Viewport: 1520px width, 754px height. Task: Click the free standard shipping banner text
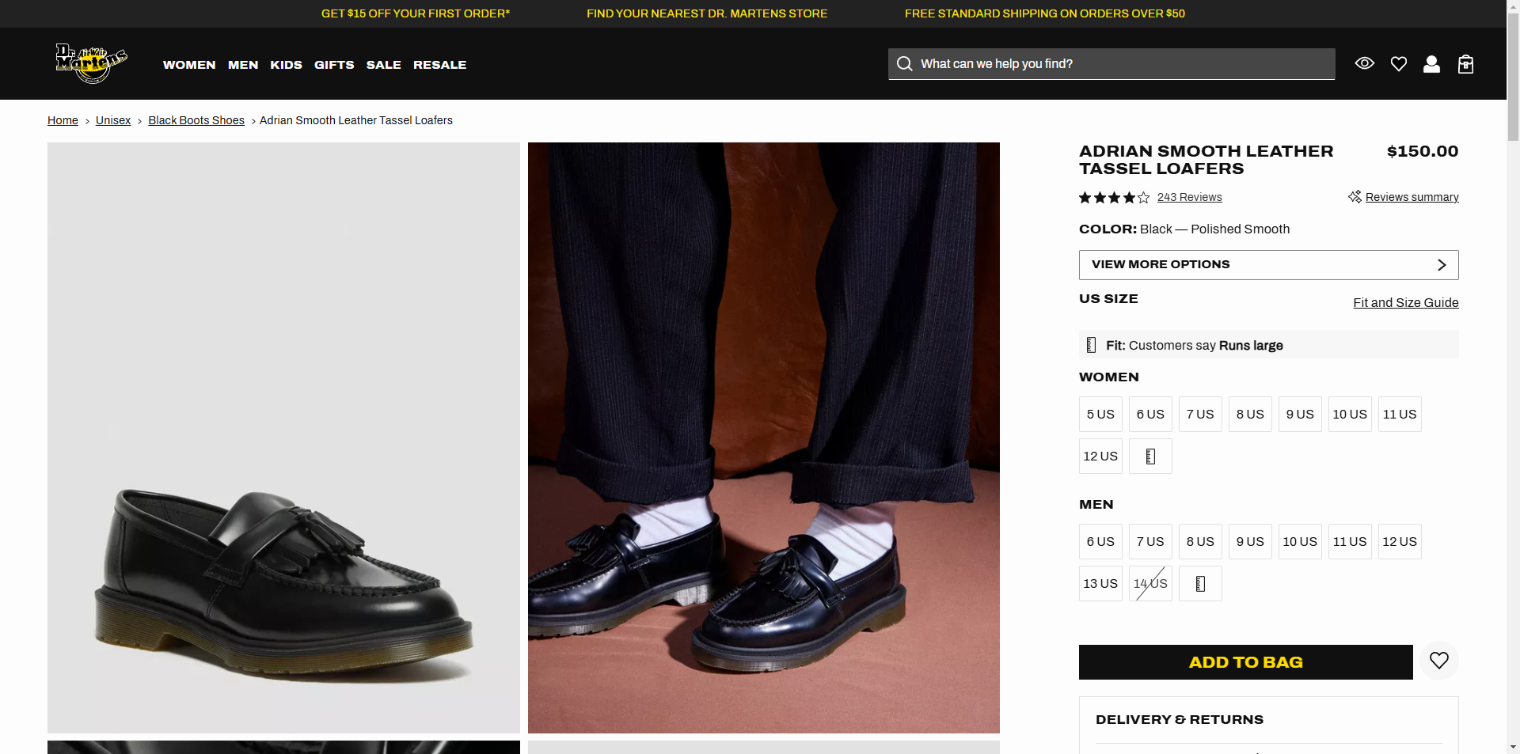pos(1045,13)
